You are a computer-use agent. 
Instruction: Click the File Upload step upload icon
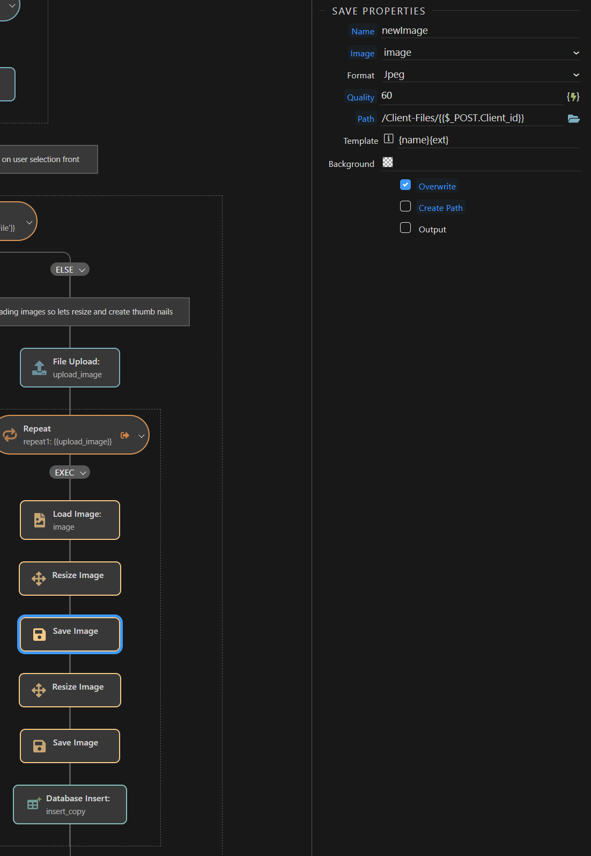click(x=39, y=368)
